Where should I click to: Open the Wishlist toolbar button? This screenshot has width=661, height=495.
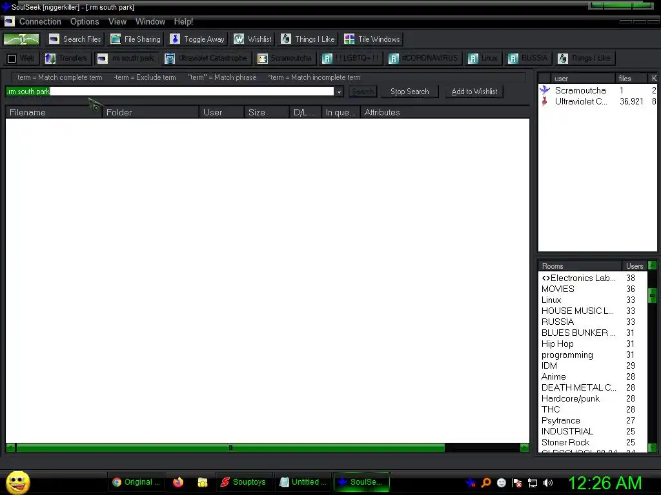tap(252, 39)
